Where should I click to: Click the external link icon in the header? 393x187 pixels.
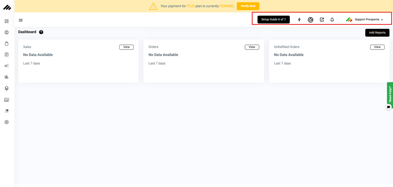322,20
